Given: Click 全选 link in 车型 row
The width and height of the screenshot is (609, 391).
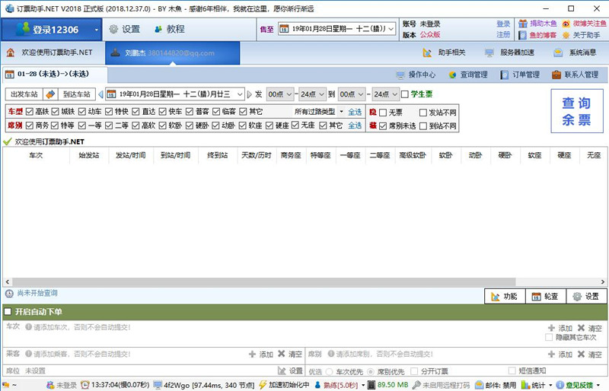Looking at the screenshot, I should click(x=355, y=112).
